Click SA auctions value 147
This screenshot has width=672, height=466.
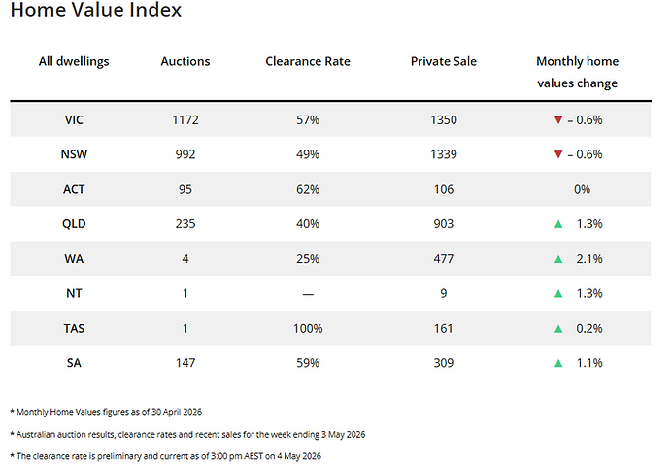tap(185, 363)
